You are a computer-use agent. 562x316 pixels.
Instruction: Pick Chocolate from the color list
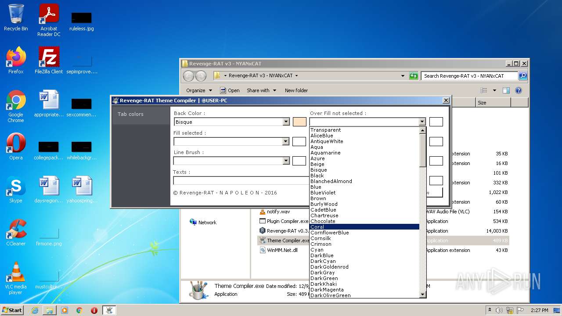[364, 221]
